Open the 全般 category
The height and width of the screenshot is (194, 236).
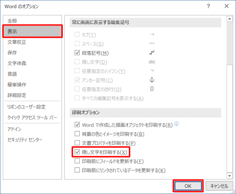point(33,21)
